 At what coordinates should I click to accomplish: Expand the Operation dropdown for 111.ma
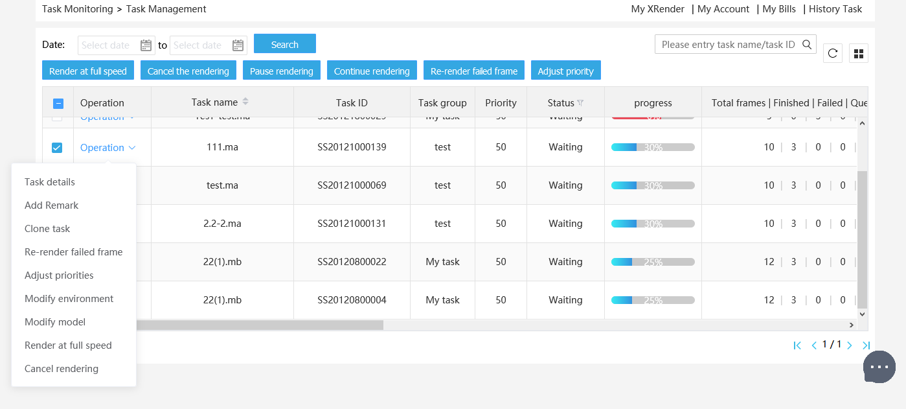(x=108, y=148)
